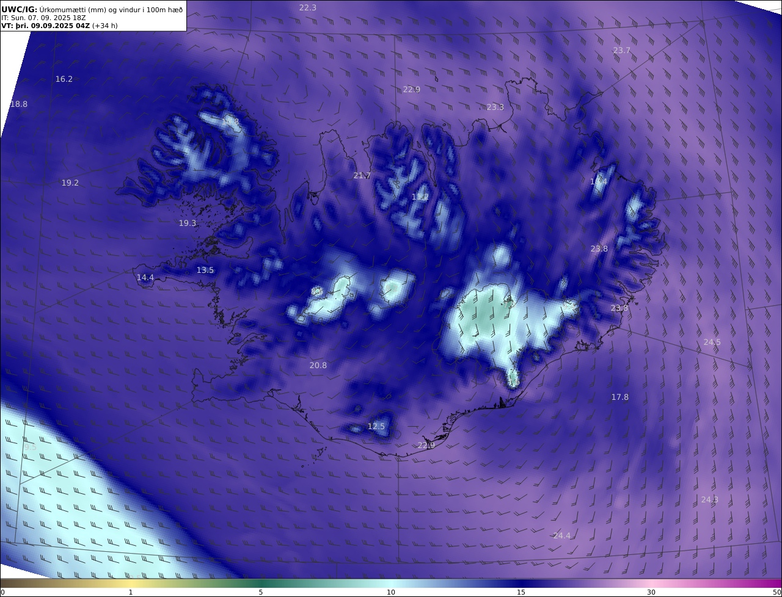Click the 13.5 value on the map
The image size is (782, 597).
(205, 270)
